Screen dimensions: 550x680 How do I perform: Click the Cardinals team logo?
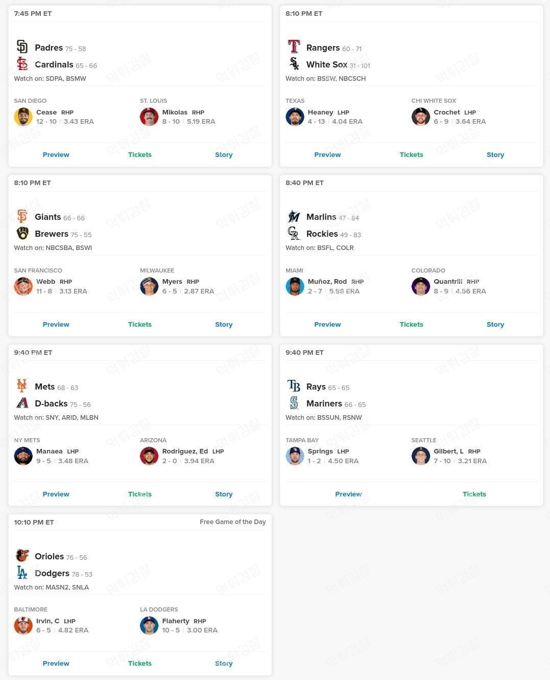22,64
